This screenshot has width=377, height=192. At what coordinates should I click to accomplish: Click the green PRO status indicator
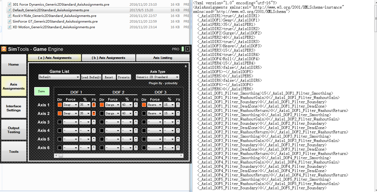pos(183,49)
